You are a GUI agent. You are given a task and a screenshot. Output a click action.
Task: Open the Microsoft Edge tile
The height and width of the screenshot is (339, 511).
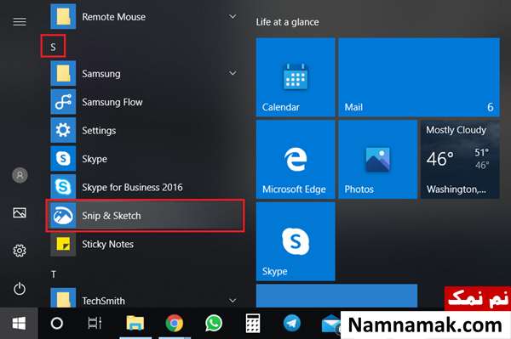pyautogui.click(x=296, y=159)
